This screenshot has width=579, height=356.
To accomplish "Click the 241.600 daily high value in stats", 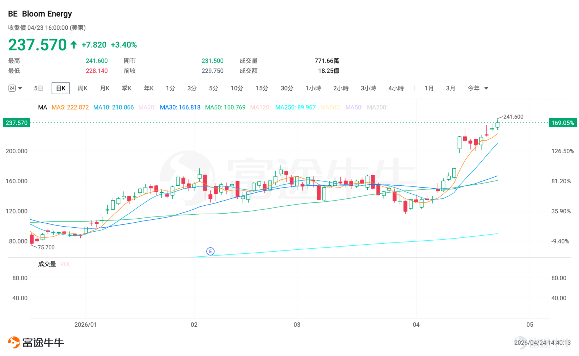I will tap(97, 61).
